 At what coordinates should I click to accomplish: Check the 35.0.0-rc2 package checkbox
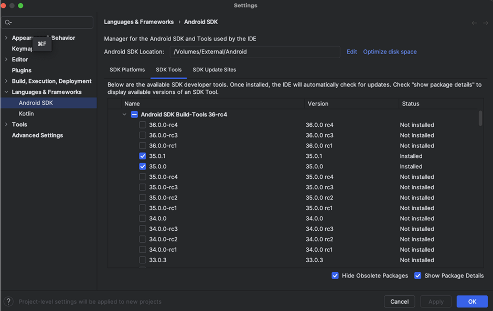[143, 198]
